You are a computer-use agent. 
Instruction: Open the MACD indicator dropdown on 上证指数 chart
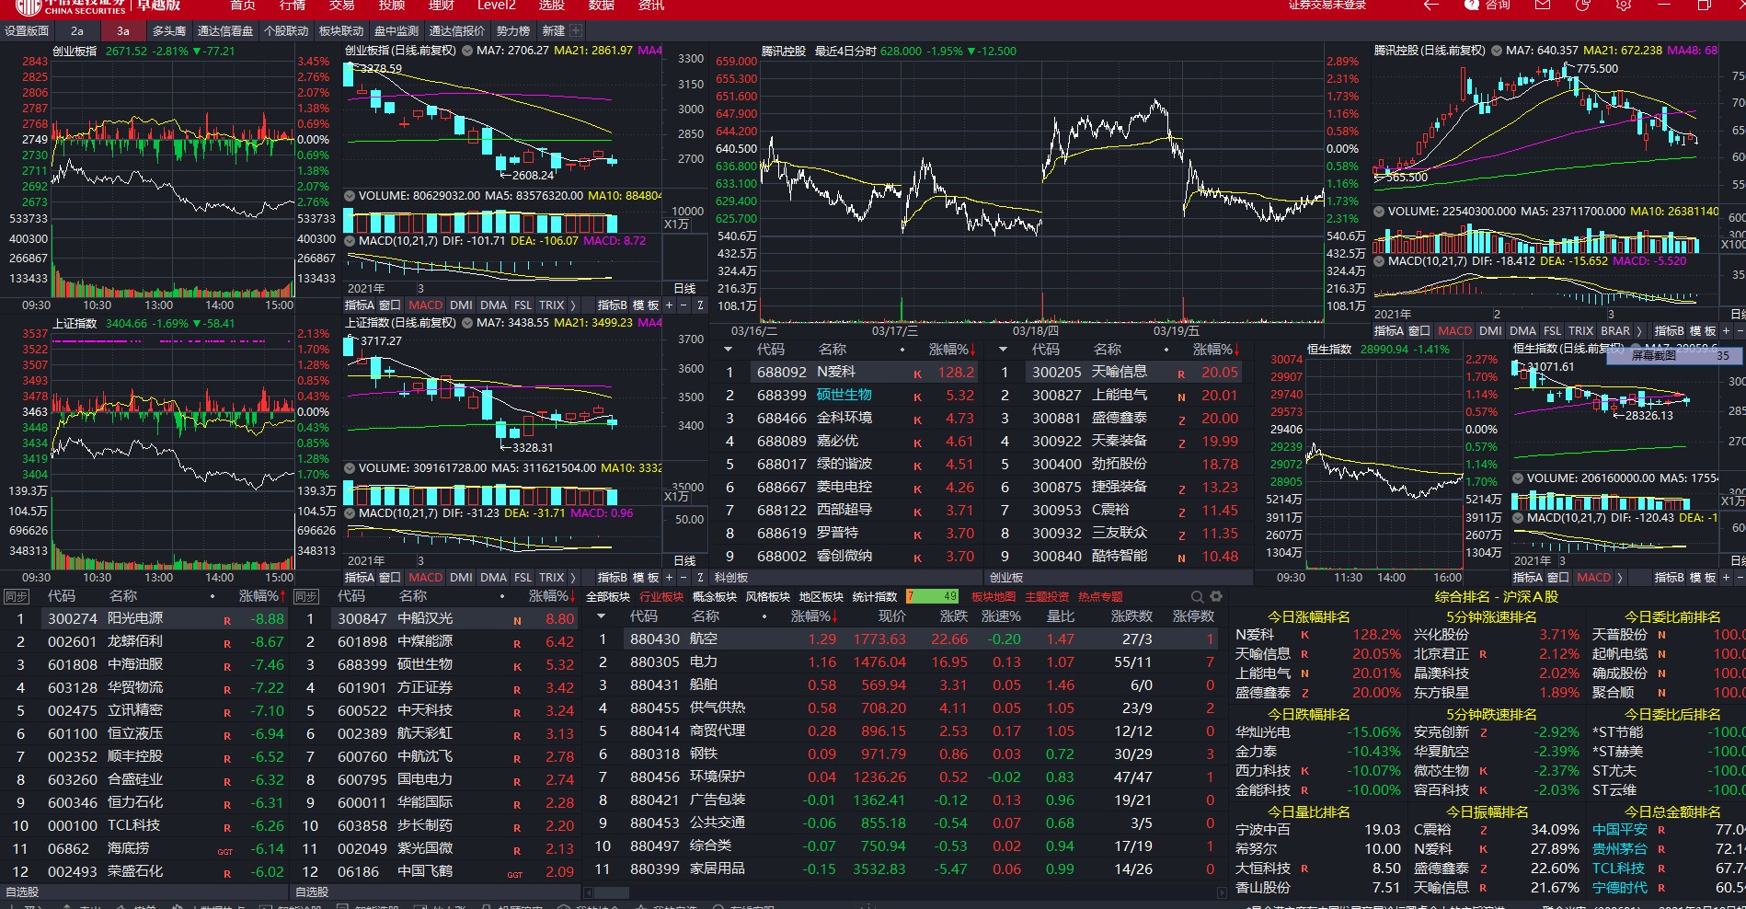click(x=350, y=513)
